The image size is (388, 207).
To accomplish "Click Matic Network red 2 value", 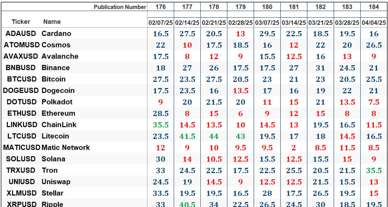I will tap(294, 147).
